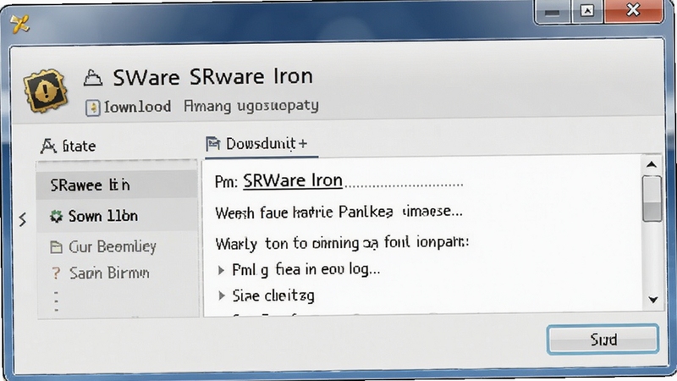Screen dimensions: 677x381
Task: Expand the 'Pml g fiea in eou log...' item
Action: pyautogui.click(x=222, y=270)
